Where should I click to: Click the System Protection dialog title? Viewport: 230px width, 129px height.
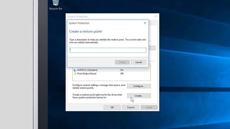pyautogui.click(x=79, y=23)
